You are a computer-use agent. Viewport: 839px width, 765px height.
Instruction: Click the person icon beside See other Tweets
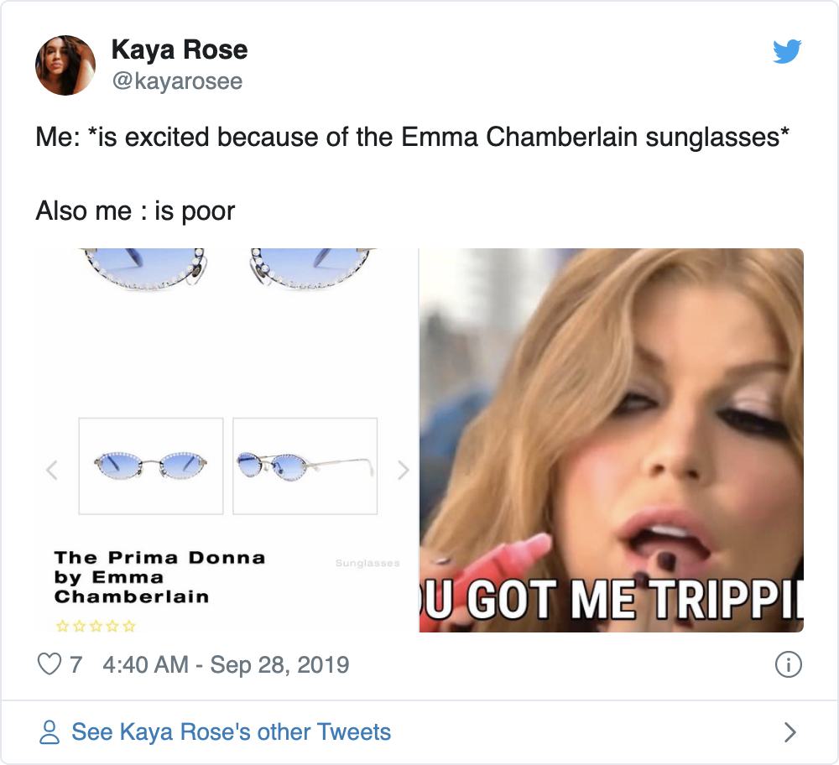[x=50, y=731]
